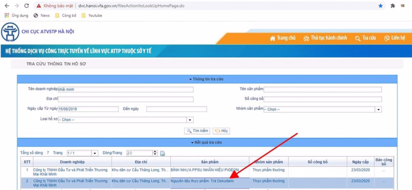Collapse the Kết quả tra cứu section
412x190 pixels.
pos(207,143)
